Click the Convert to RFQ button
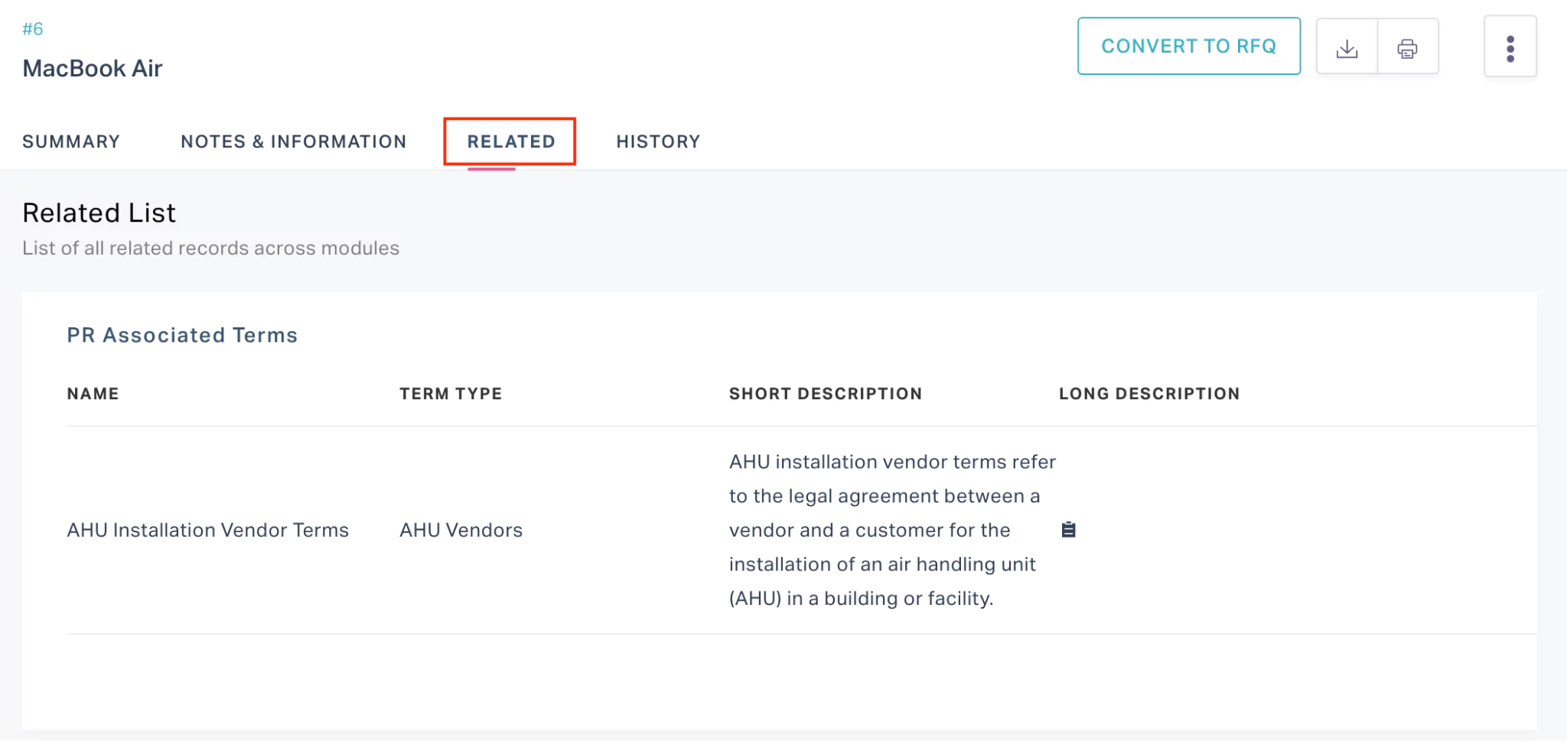1567x741 pixels. [x=1189, y=46]
